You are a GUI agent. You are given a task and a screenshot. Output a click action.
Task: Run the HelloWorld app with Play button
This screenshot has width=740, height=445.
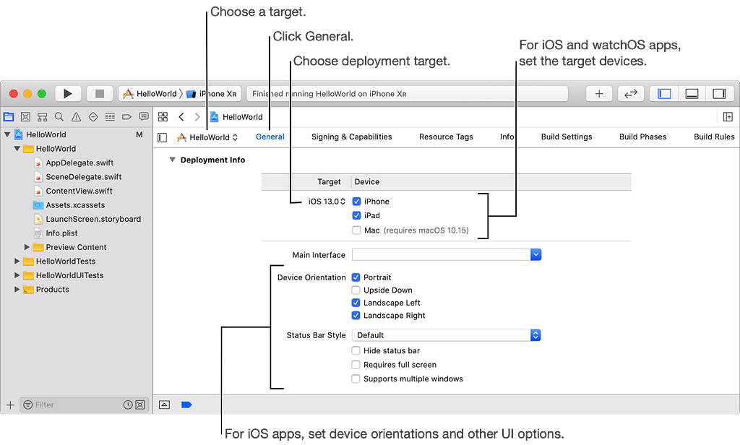click(68, 93)
